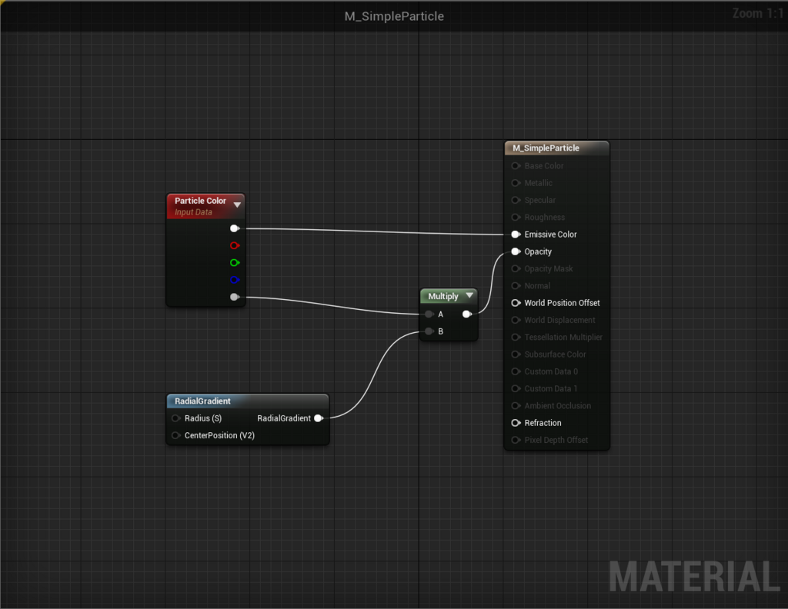The width and height of the screenshot is (788, 609).
Task: Click the Multiply A input pin
Action: pos(429,314)
